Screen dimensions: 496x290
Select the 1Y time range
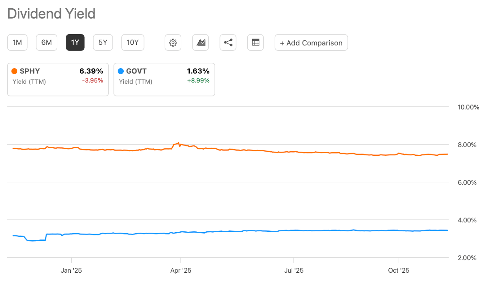75,42
